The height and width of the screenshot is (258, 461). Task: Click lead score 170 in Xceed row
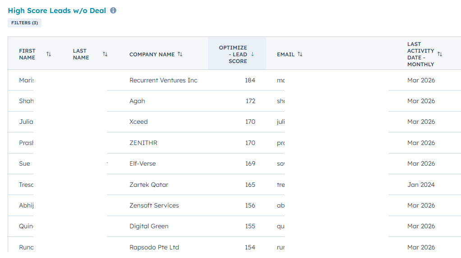click(250, 122)
